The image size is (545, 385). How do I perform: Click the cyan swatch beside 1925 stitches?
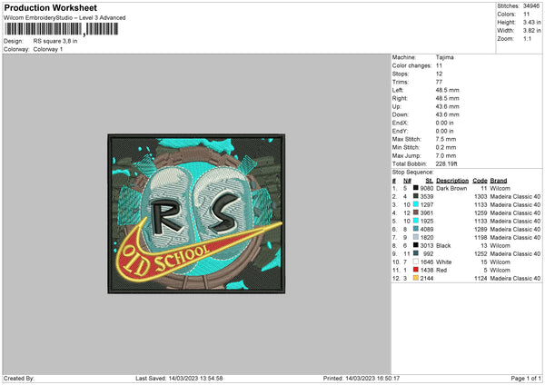(415, 221)
